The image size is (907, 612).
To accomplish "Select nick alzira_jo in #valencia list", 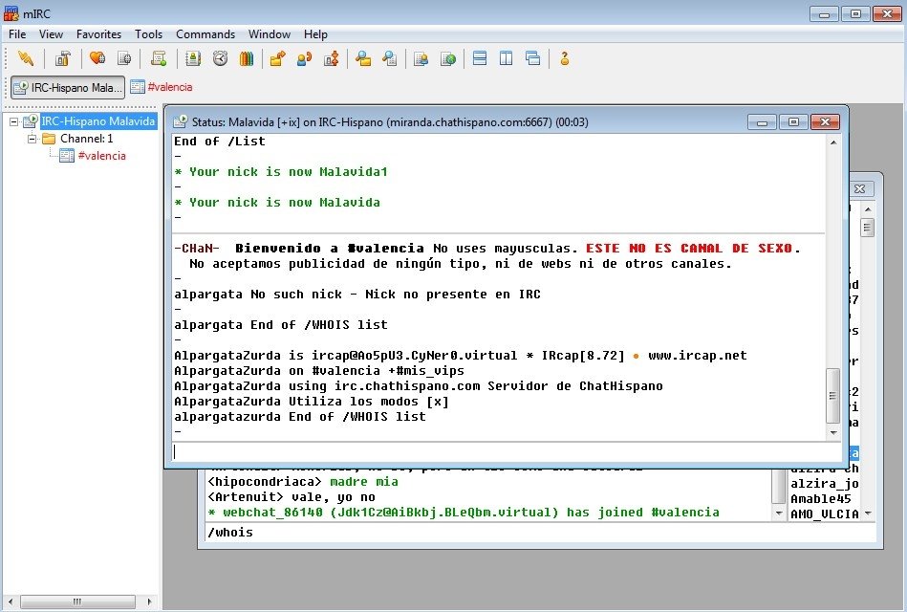I will 824,484.
